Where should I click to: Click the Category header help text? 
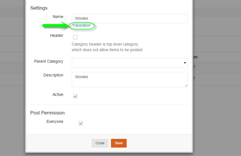107,47
